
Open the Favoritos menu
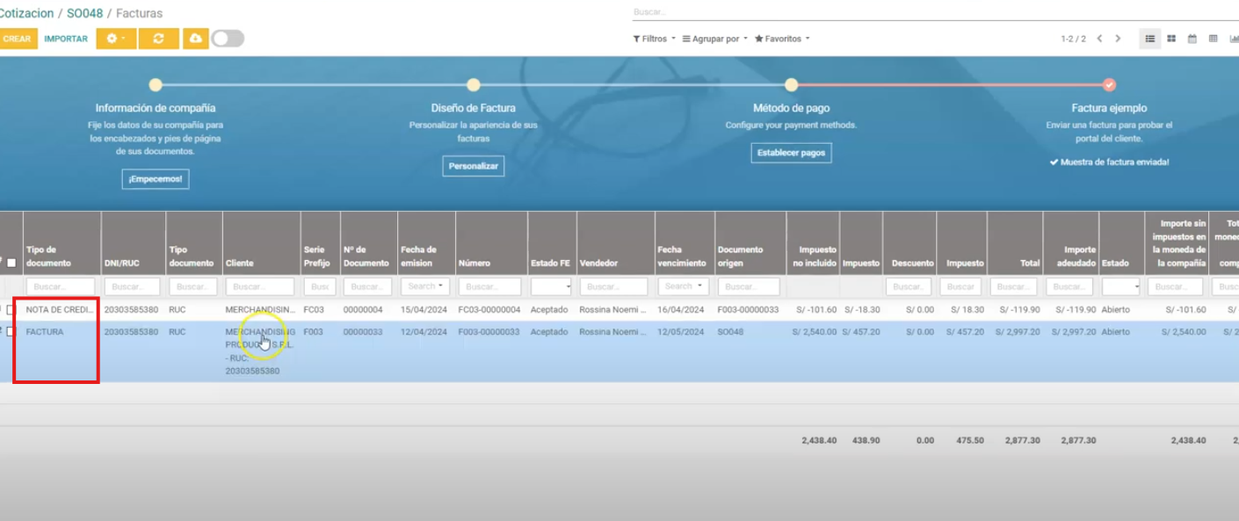[x=782, y=39]
